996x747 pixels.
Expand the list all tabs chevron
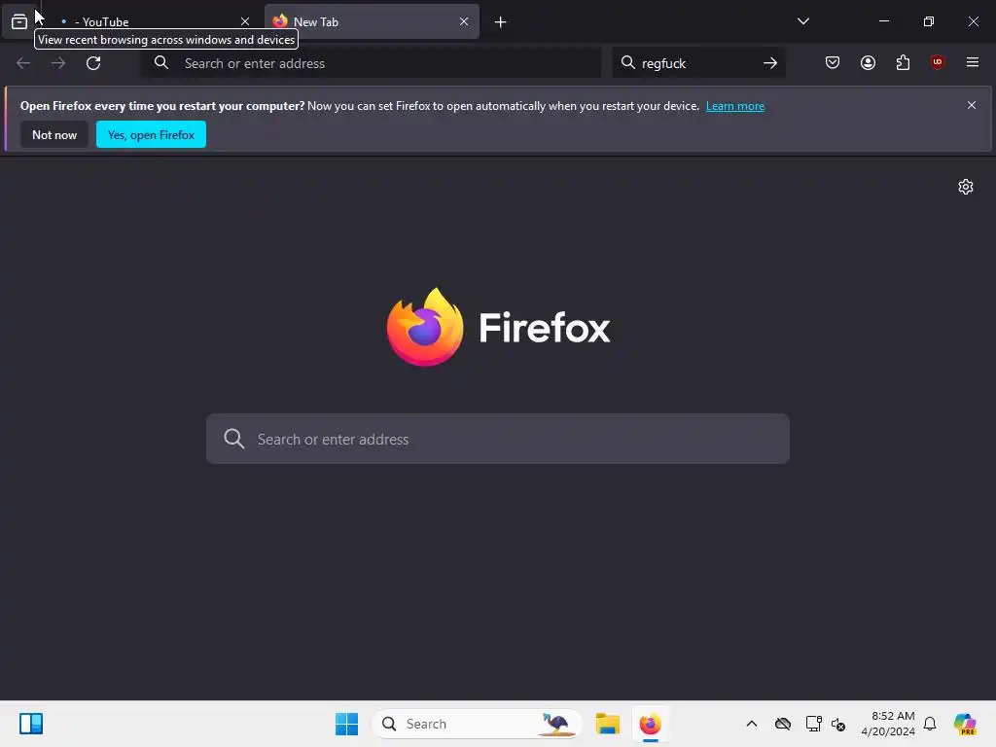[x=802, y=21]
